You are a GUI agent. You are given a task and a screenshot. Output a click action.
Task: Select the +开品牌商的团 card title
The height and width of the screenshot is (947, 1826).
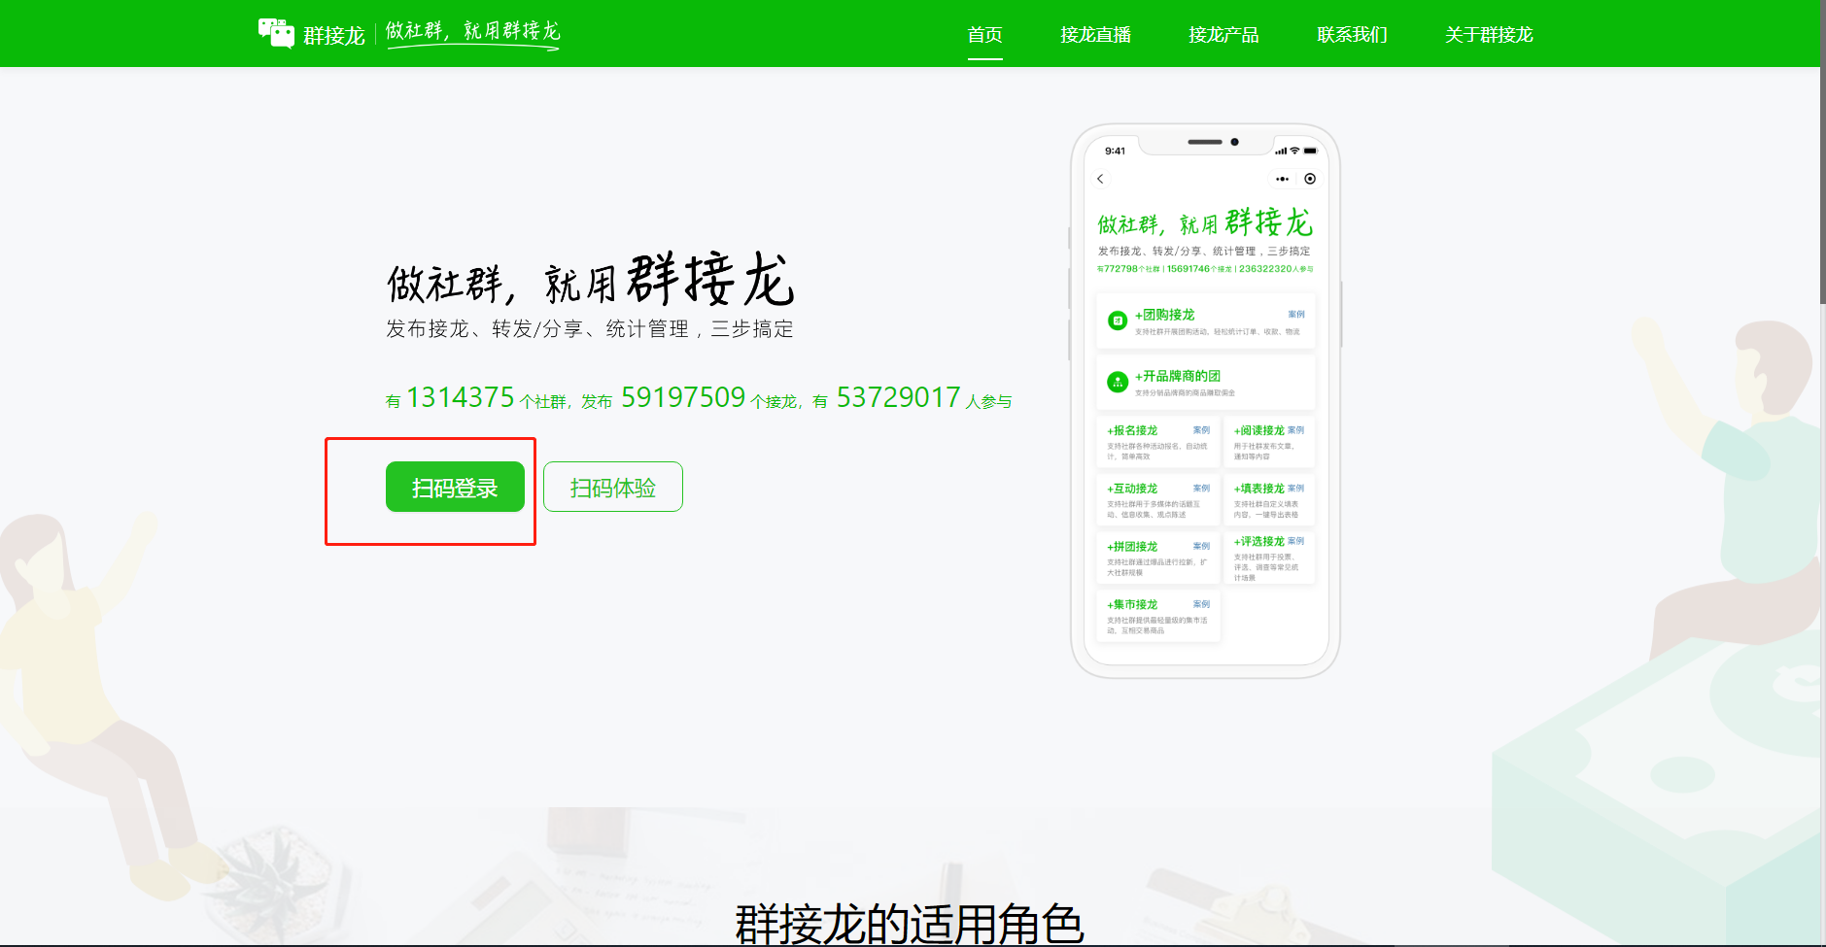tap(1178, 376)
